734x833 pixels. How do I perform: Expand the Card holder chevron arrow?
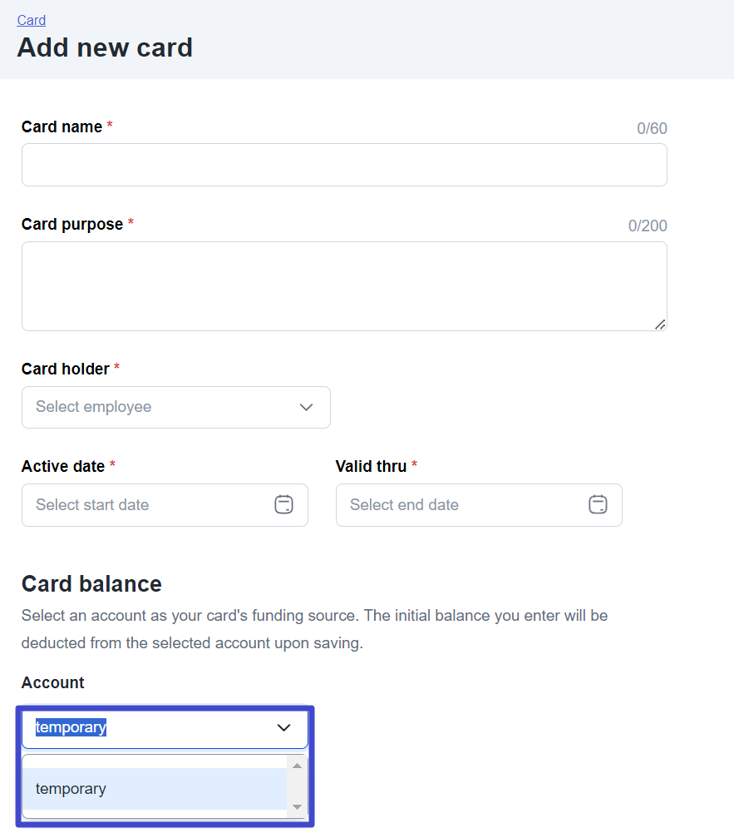306,407
